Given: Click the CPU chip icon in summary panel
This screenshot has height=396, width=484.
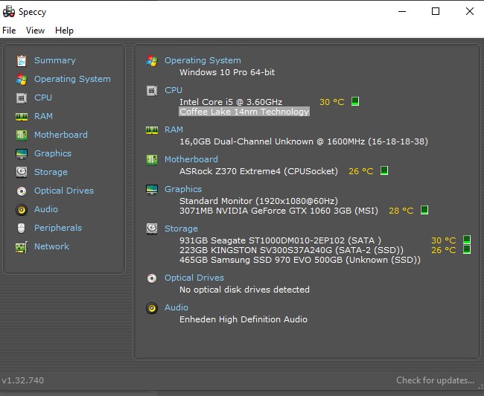Looking at the screenshot, I should [x=152, y=91].
